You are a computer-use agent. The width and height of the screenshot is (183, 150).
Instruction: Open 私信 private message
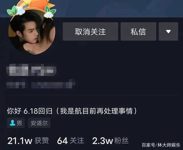[138, 32]
